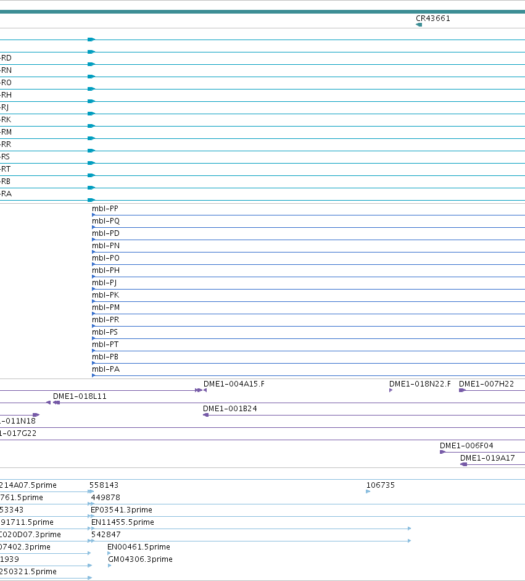525x581 pixels.
Task: Select the mbl-PH protein track label
Action: (105, 270)
